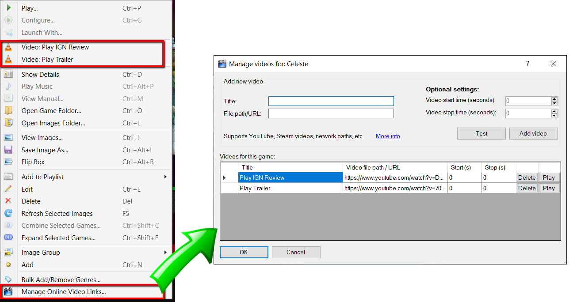Click the Open Game Folder icon
Image resolution: width=573 pixels, height=302 pixels.
[x=8, y=111]
